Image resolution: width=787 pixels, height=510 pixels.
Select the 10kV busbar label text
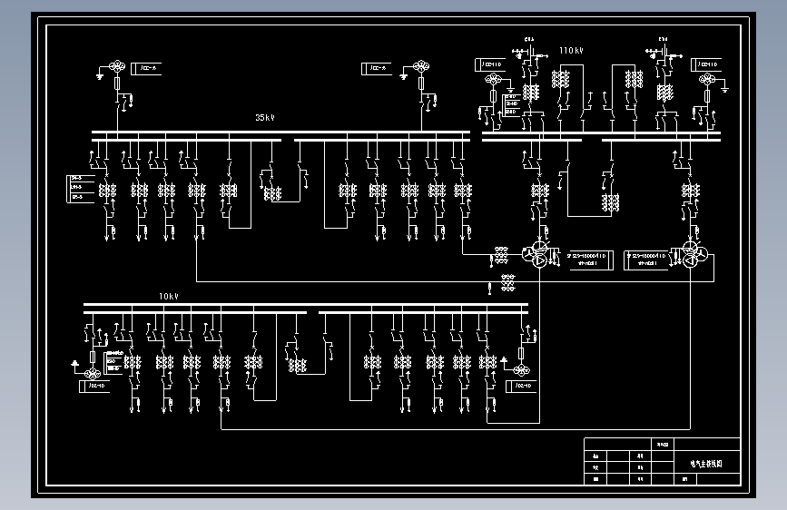(x=169, y=297)
